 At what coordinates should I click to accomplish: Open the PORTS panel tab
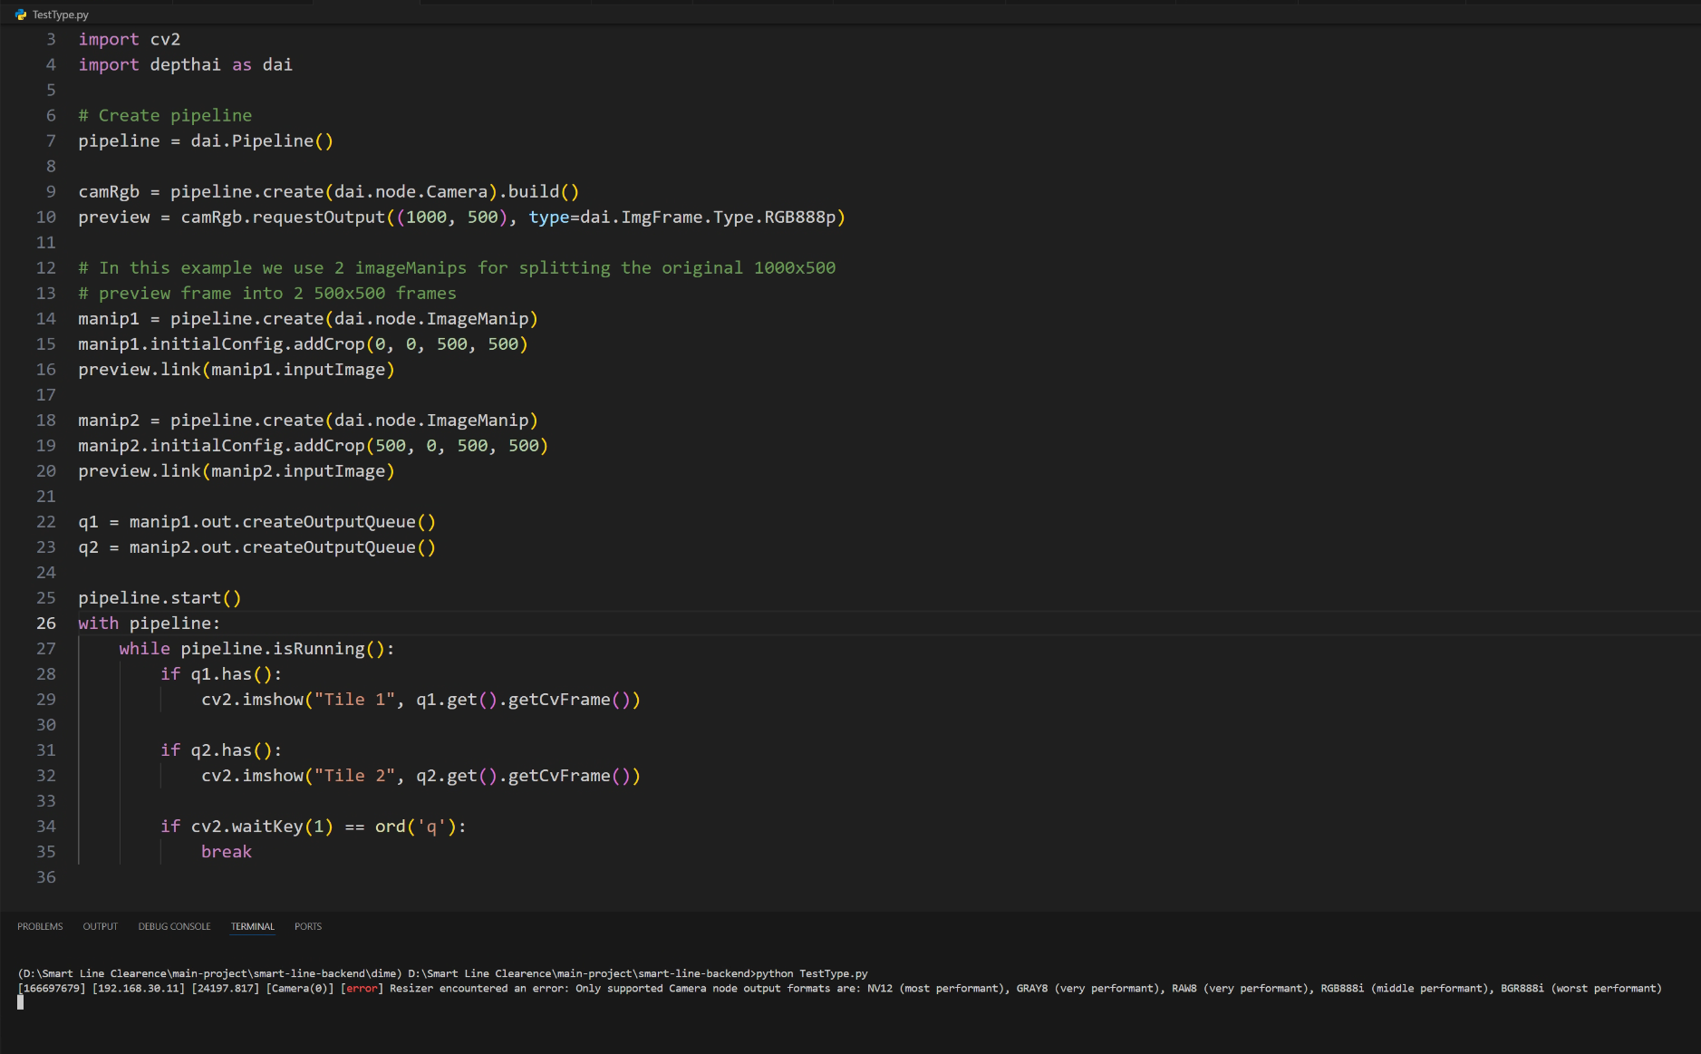click(x=308, y=926)
